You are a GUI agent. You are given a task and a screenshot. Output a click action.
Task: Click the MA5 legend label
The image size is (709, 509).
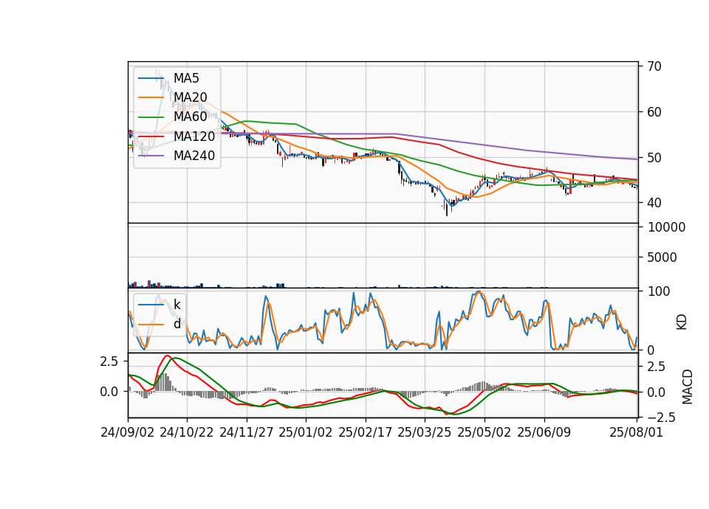[186, 78]
